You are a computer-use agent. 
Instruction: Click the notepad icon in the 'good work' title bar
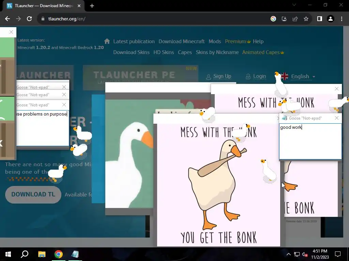[x=284, y=118]
